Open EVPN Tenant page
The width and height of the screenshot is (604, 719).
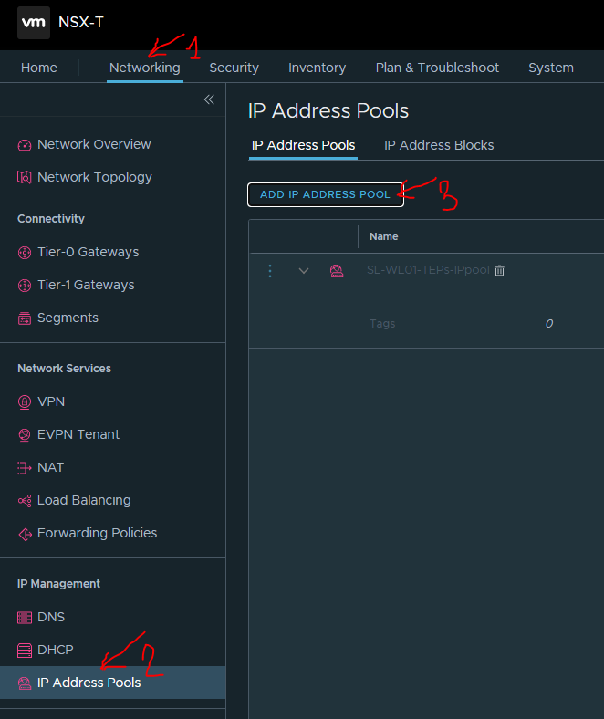pyautogui.click(x=78, y=434)
